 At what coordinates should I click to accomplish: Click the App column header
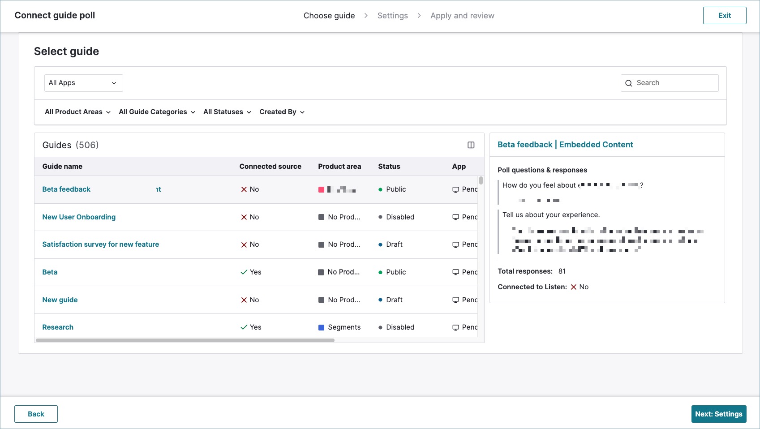459,167
